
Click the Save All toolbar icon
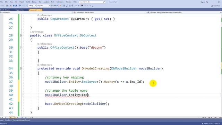click(x=16, y=6)
